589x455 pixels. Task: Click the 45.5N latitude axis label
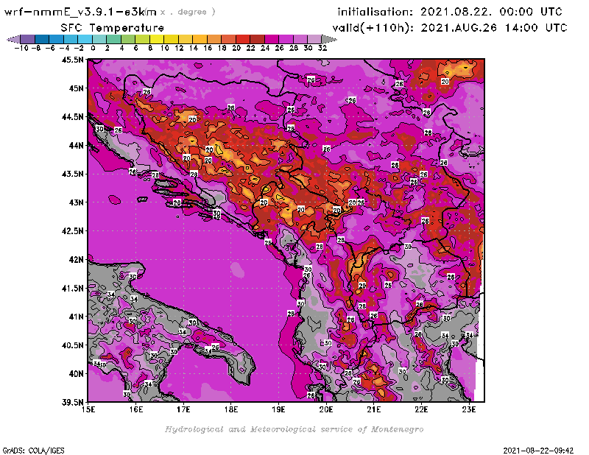pos(72,60)
